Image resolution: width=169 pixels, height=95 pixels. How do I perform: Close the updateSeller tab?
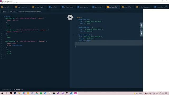pos(119,7)
